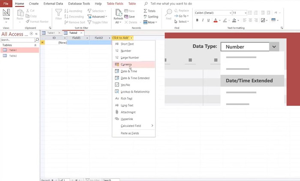Click the Format Painter brush icon

(x=28, y=21)
